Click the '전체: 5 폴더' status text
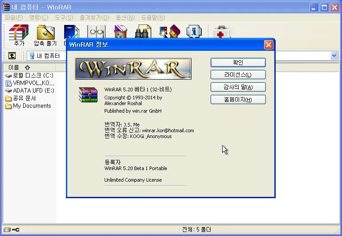 (196, 229)
